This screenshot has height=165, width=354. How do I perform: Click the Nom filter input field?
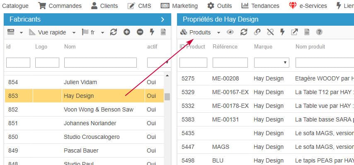pos(100,63)
